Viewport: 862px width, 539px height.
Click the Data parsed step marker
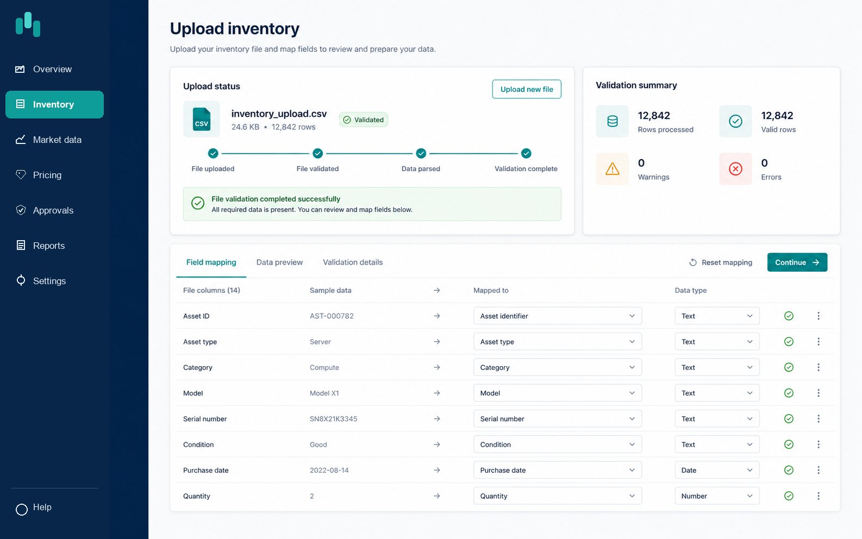pos(421,153)
